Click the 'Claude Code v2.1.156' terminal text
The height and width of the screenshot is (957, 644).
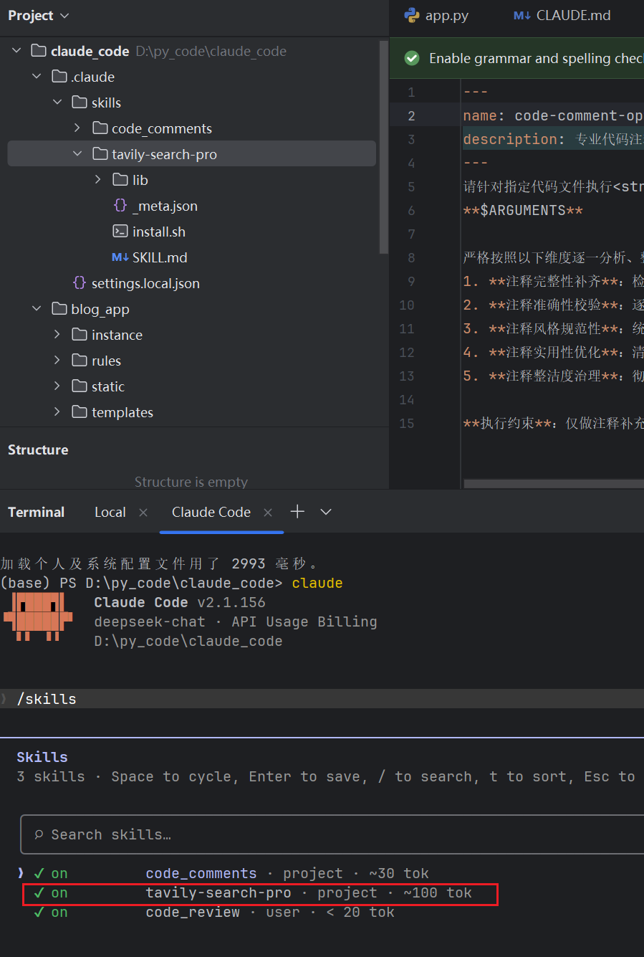point(180,602)
